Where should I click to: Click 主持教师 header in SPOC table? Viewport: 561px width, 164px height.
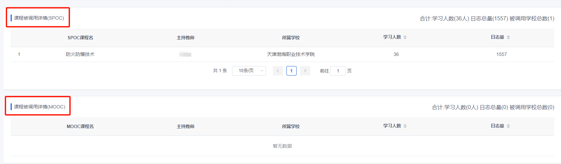186,38
